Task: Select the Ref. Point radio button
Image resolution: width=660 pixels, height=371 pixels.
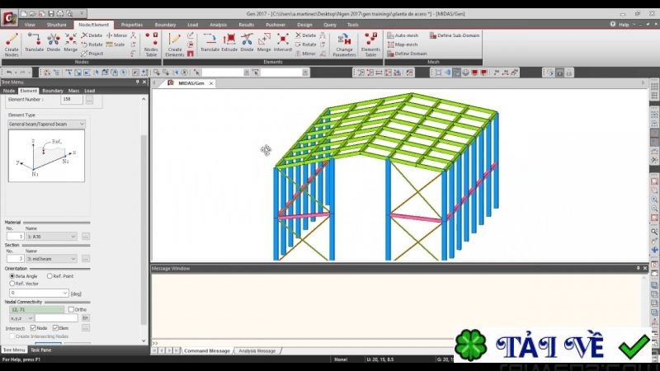Action: pyautogui.click(x=49, y=276)
